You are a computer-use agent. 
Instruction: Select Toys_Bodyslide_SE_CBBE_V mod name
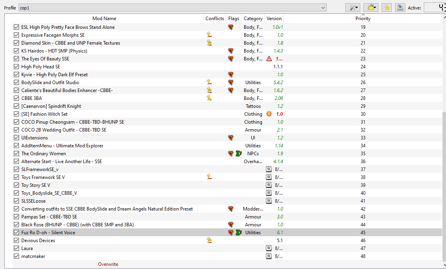click(49, 193)
